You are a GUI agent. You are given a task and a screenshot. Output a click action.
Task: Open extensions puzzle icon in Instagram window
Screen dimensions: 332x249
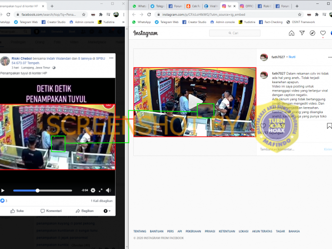click(x=316, y=14)
